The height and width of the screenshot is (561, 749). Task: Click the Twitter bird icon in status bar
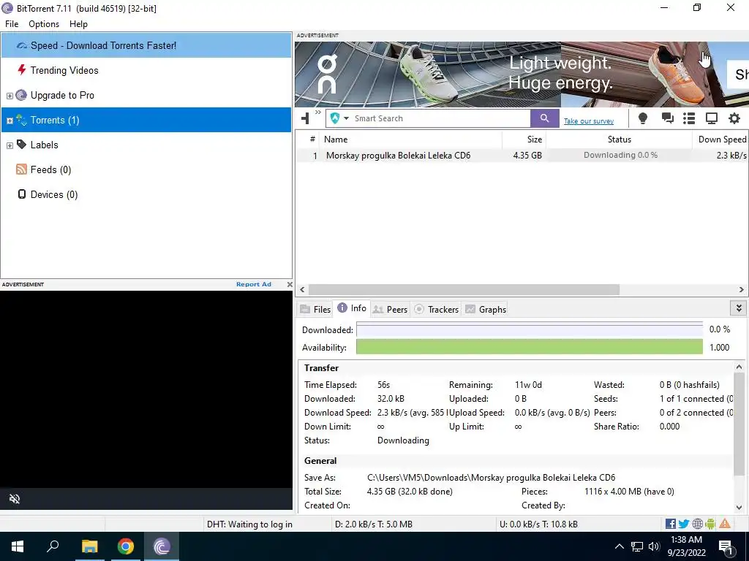click(684, 524)
